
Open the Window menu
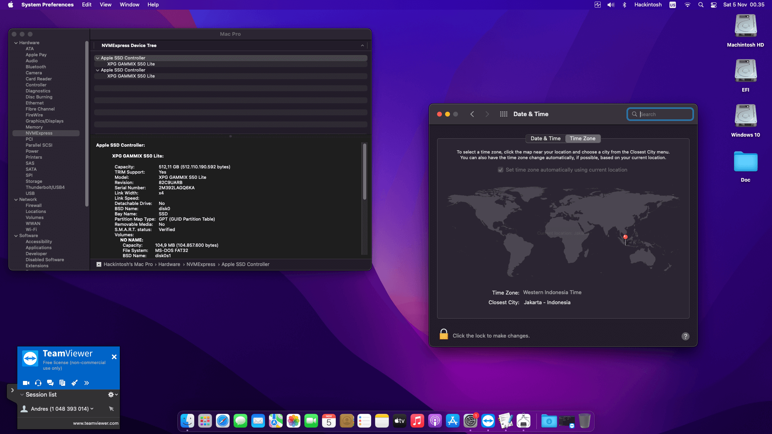(129, 5)
